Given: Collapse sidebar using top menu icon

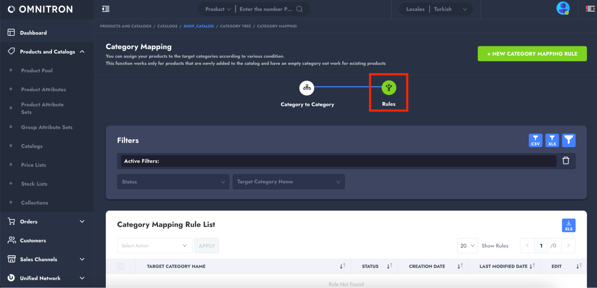Looking at the screenshot, I should (x=106, y=9).
